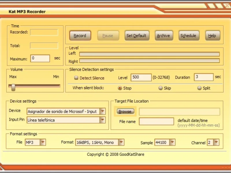This screenshot has width=231, height=173.
Task: Click the target location path field
Action: pyautogui.click(x=179, y=112)
